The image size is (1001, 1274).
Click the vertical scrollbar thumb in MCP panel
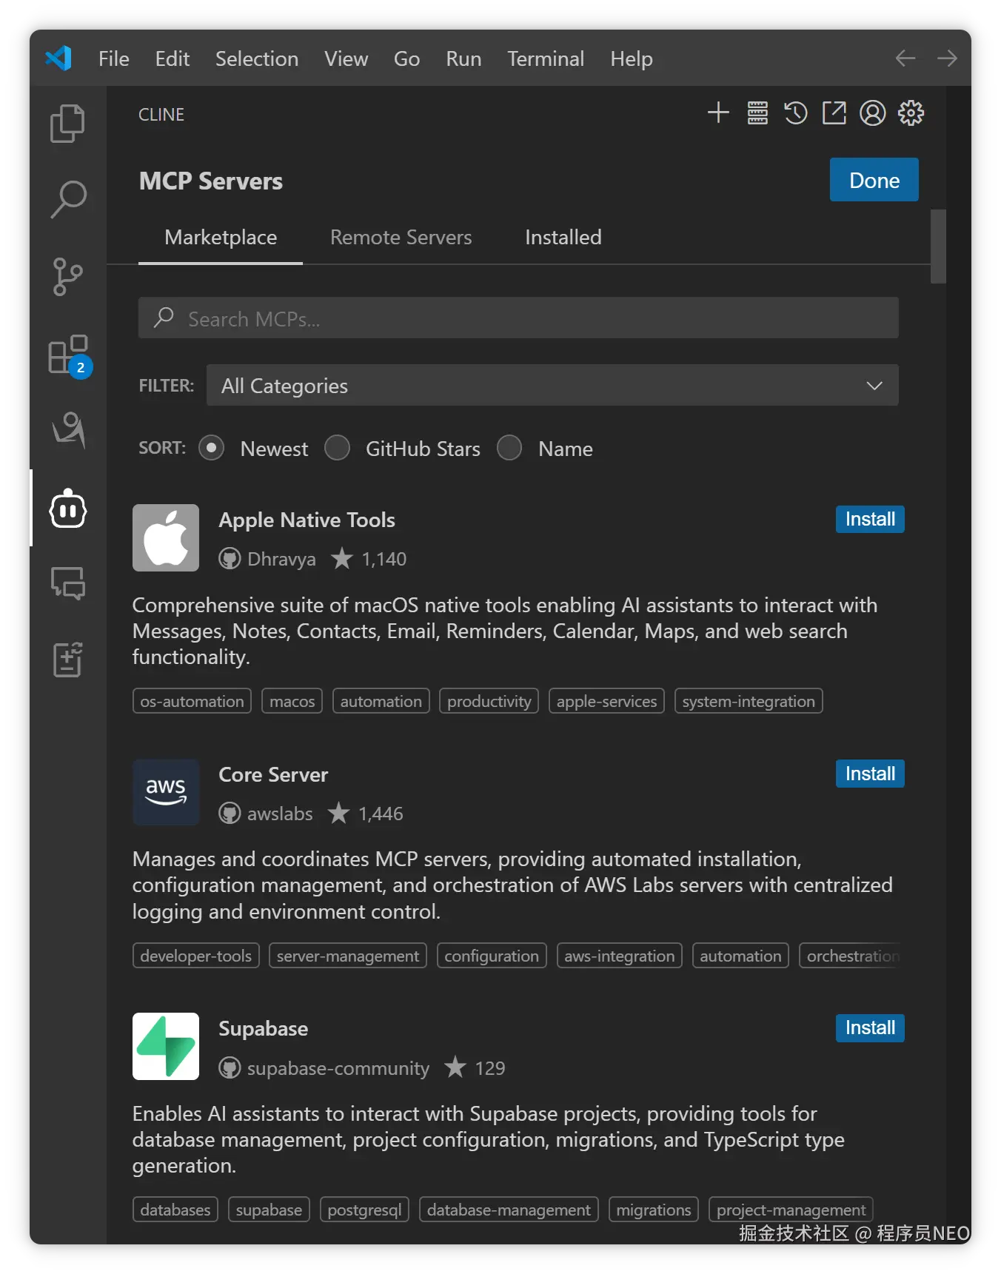[938, 247]
